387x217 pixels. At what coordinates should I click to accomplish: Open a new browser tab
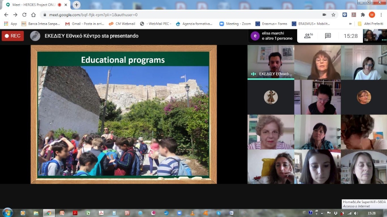(x=77, y=5)
